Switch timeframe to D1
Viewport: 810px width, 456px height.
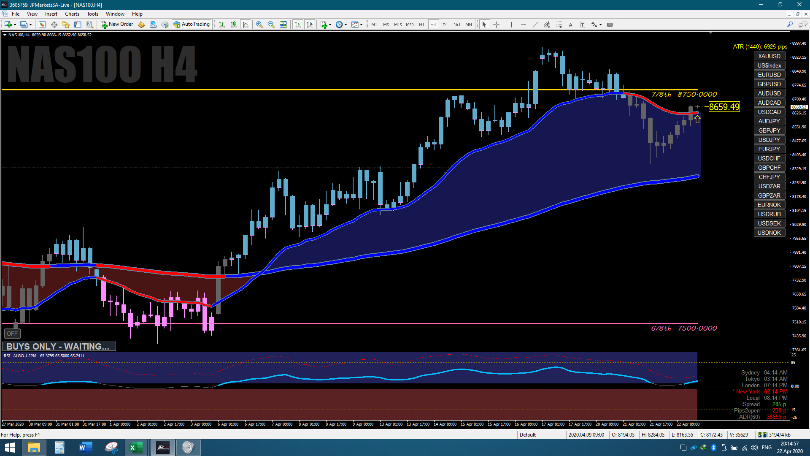445,24
